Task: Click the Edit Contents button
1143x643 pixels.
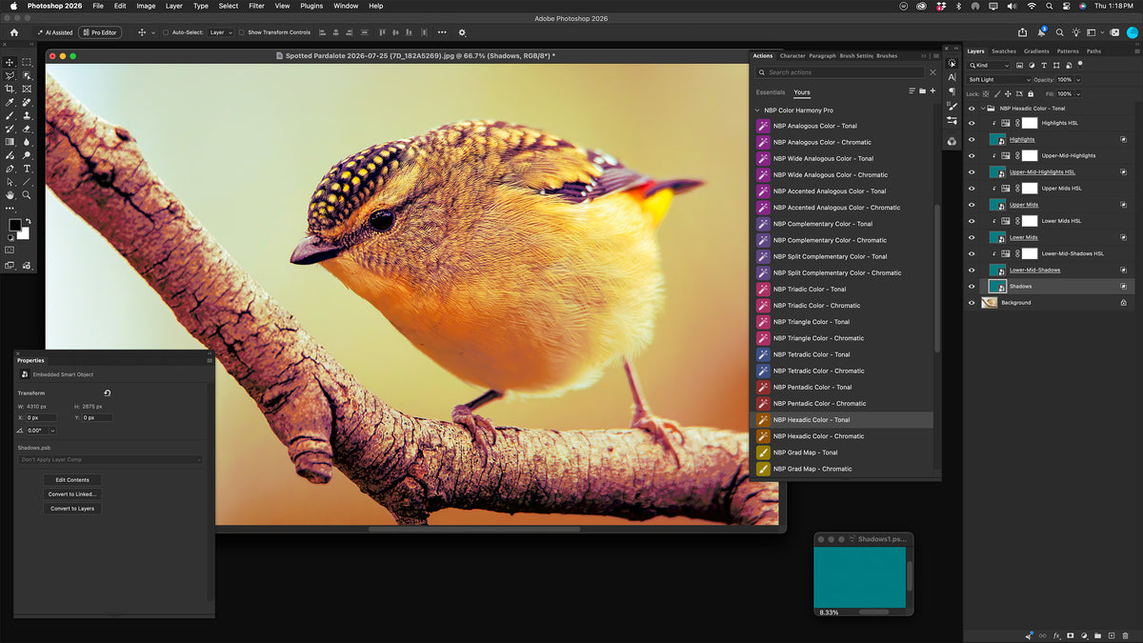Action: pos(72,480)
